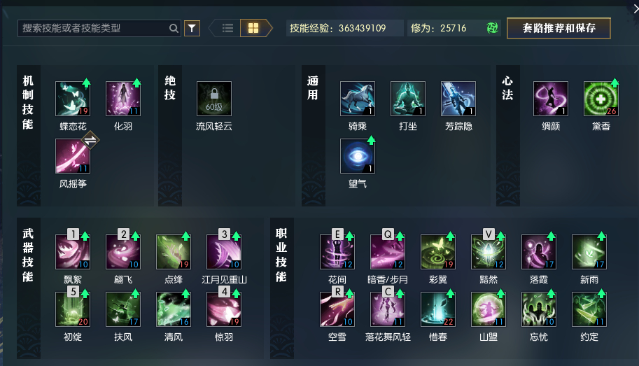Upgrade 新雨 via its green arrow
This screenshot has height=366, width=639.
(601, 236)
